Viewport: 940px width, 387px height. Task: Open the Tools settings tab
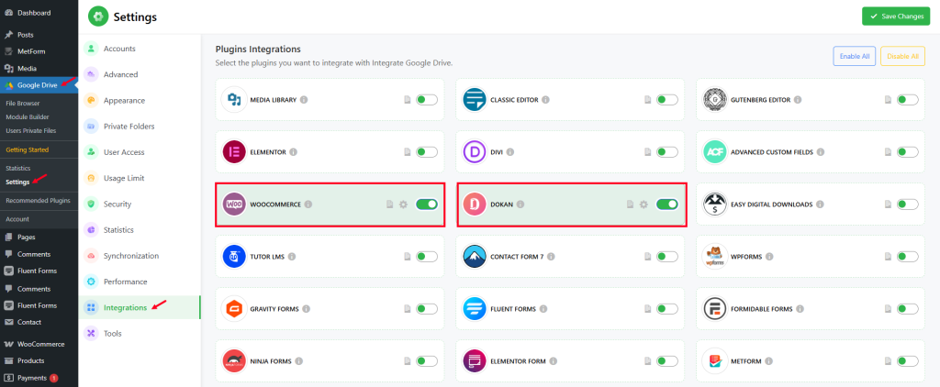point(140,333)
